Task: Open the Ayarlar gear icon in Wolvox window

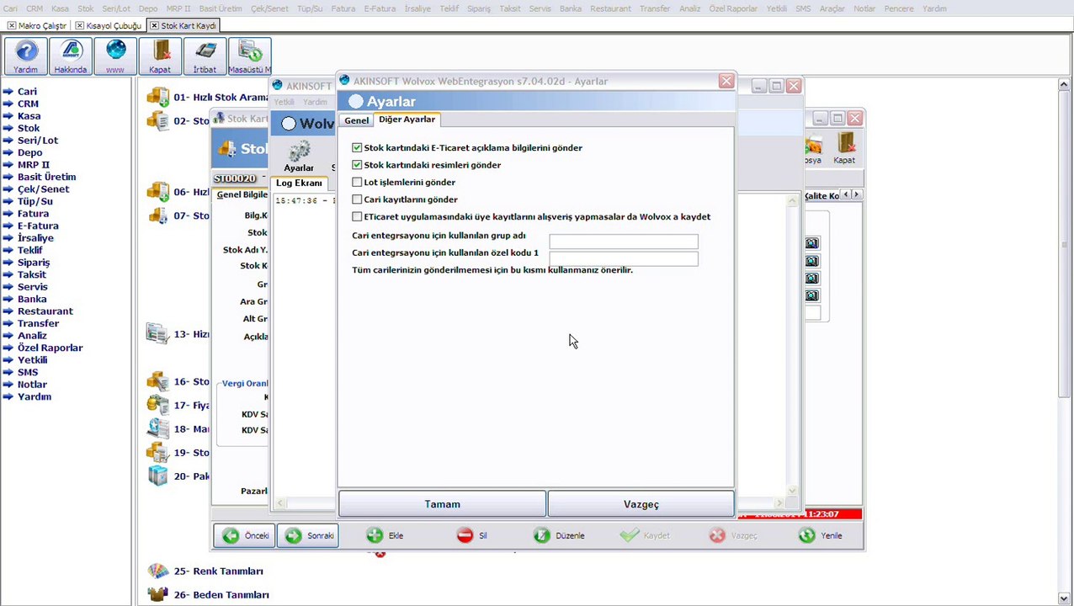Action: click(299, 157)
